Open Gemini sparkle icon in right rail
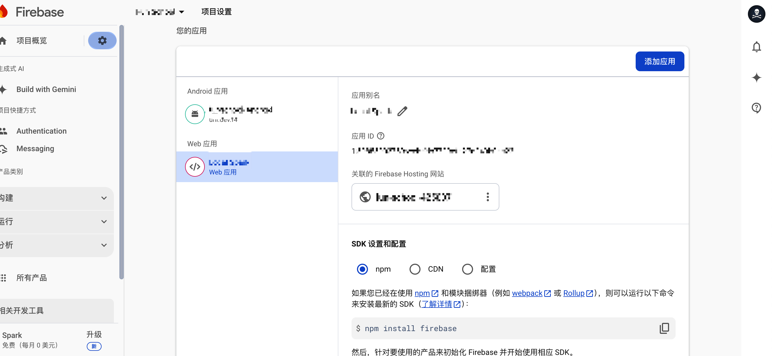772x356 pixels. [756, 77]
